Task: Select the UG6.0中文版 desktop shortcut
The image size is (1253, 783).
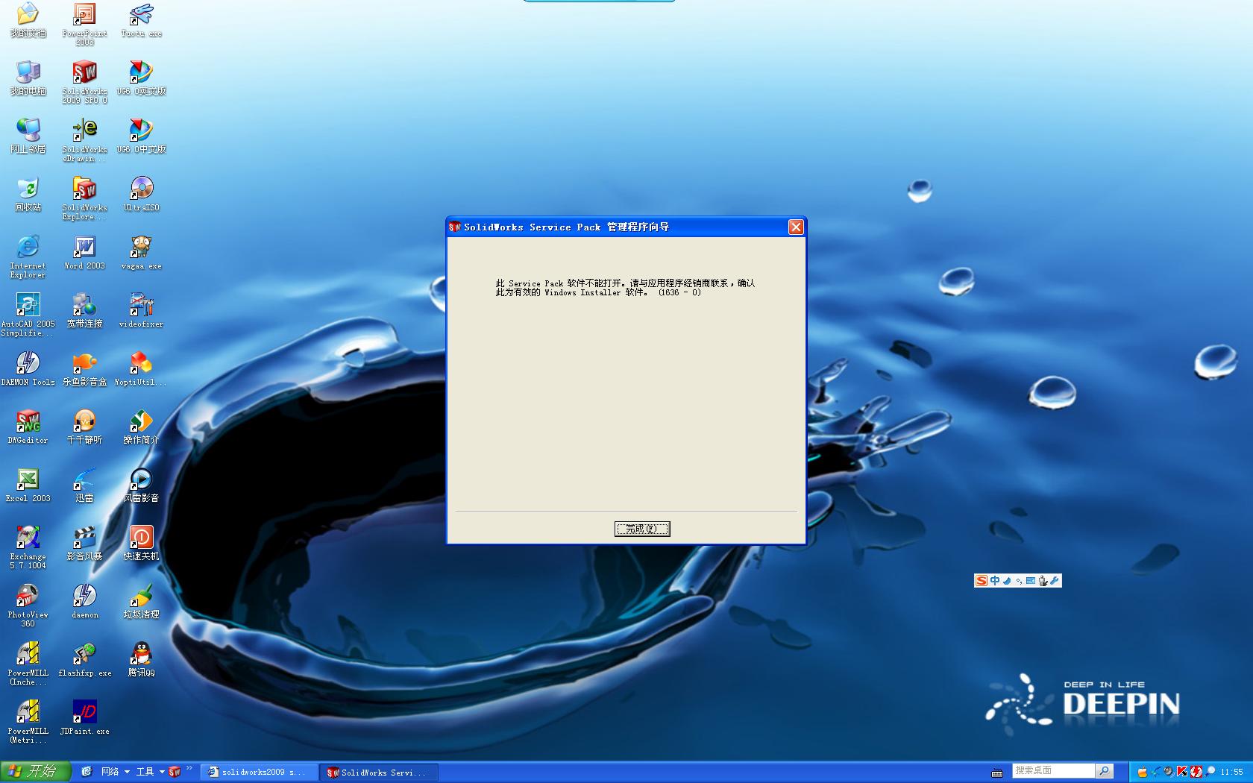Action: 141,136
